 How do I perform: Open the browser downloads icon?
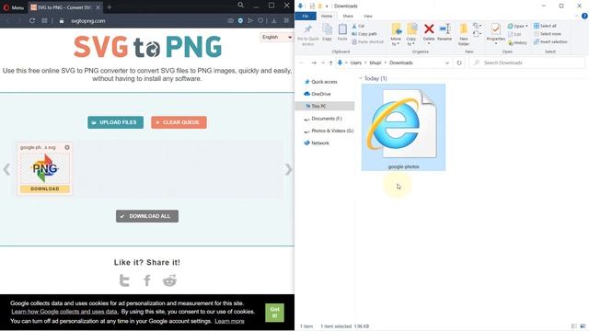pos(274,20)
